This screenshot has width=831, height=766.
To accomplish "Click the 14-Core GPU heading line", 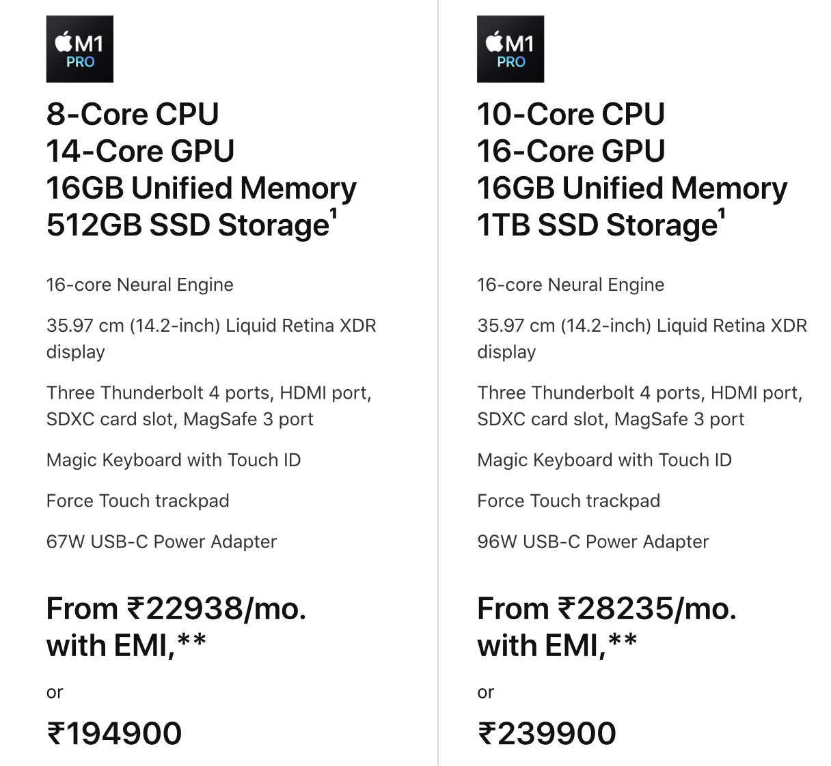I will [x=140, y=151].
